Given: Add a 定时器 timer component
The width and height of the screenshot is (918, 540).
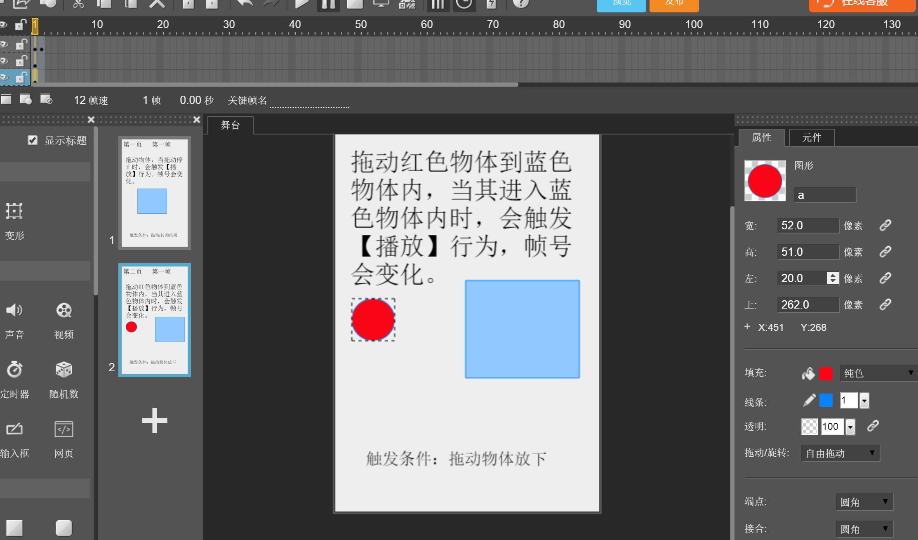Looking at the screenshot, I should click(14, 380).
